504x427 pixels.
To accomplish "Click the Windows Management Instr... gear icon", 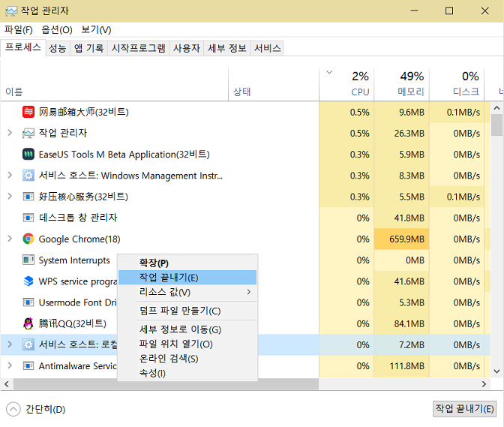I will coord(28,176).
